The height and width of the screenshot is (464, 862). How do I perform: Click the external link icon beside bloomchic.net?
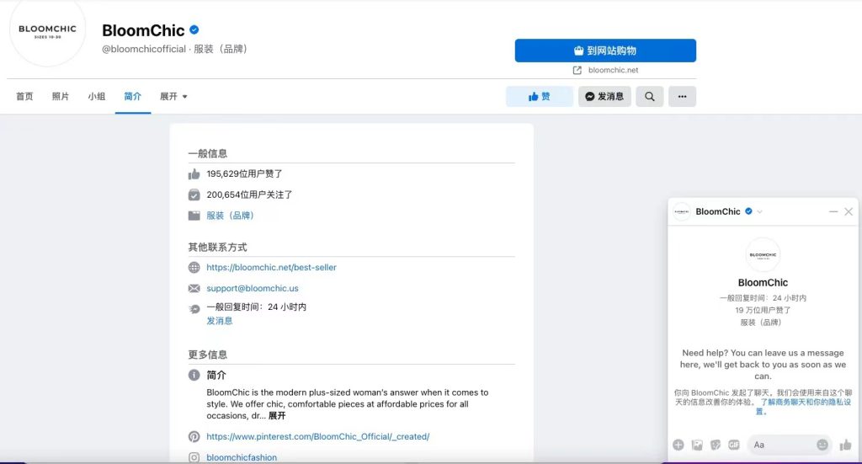(x=577, y=71)
